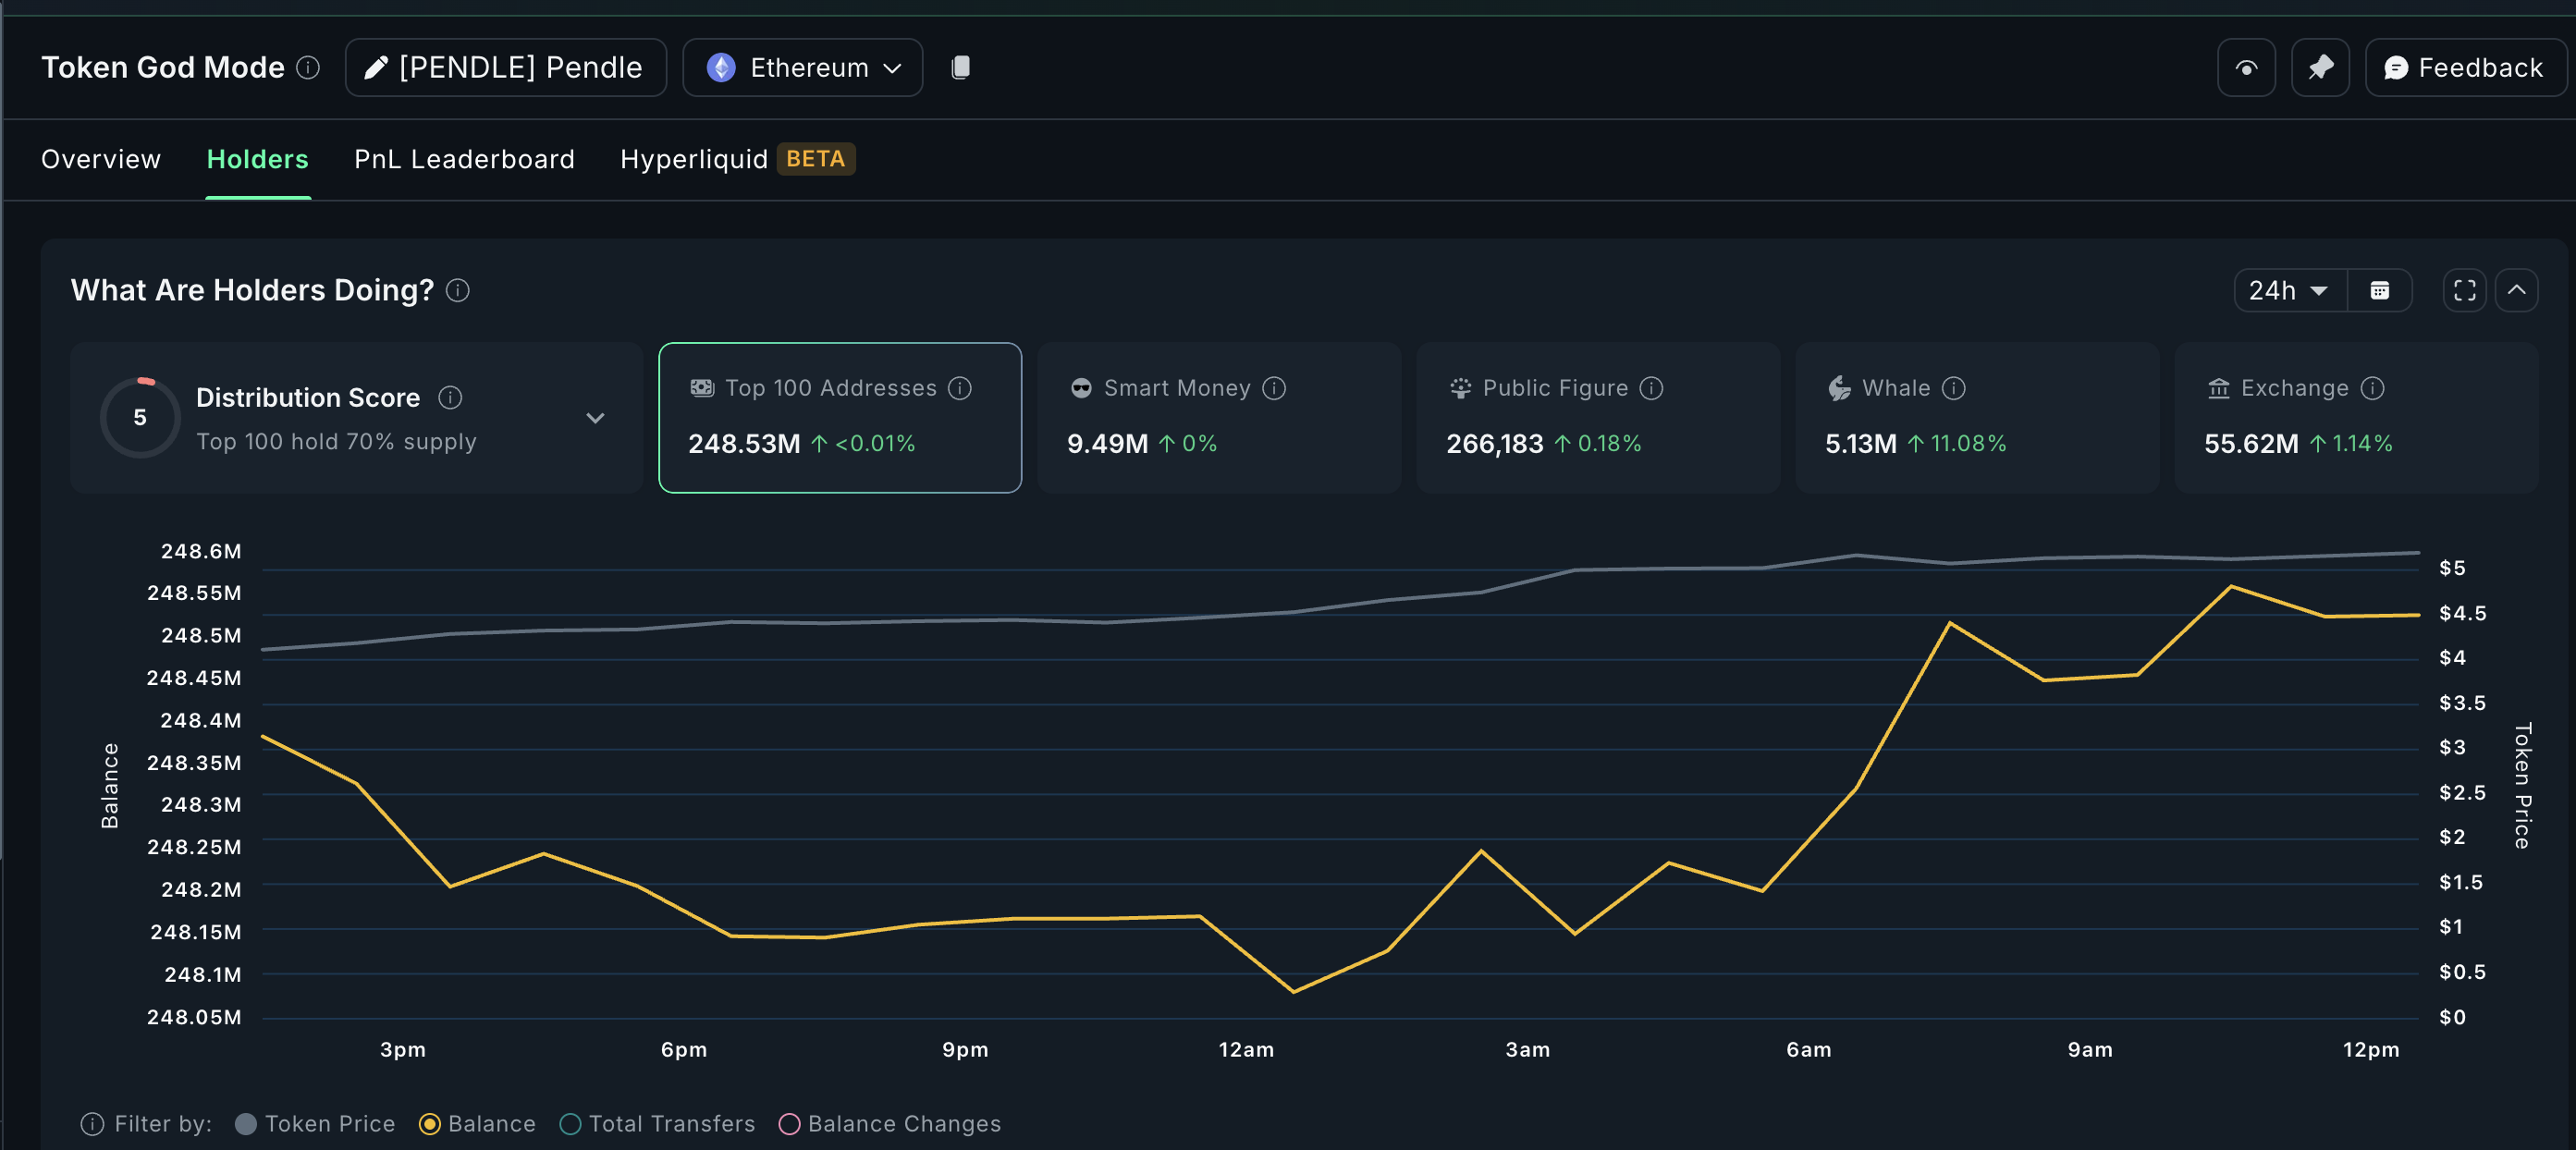Click the eye watch icon button
Image resolution: width=2576 pixels, height=1150 pixels.
[x=2246, y=67]
